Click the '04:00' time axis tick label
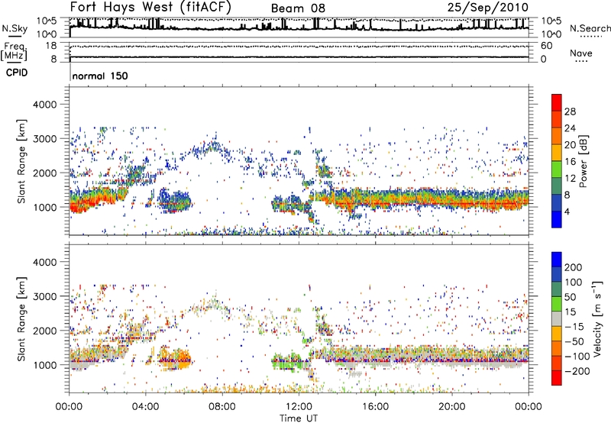Image resolution: width=611 pixels, height=423 pixels. pyautogui.click(x=146, y=407)
